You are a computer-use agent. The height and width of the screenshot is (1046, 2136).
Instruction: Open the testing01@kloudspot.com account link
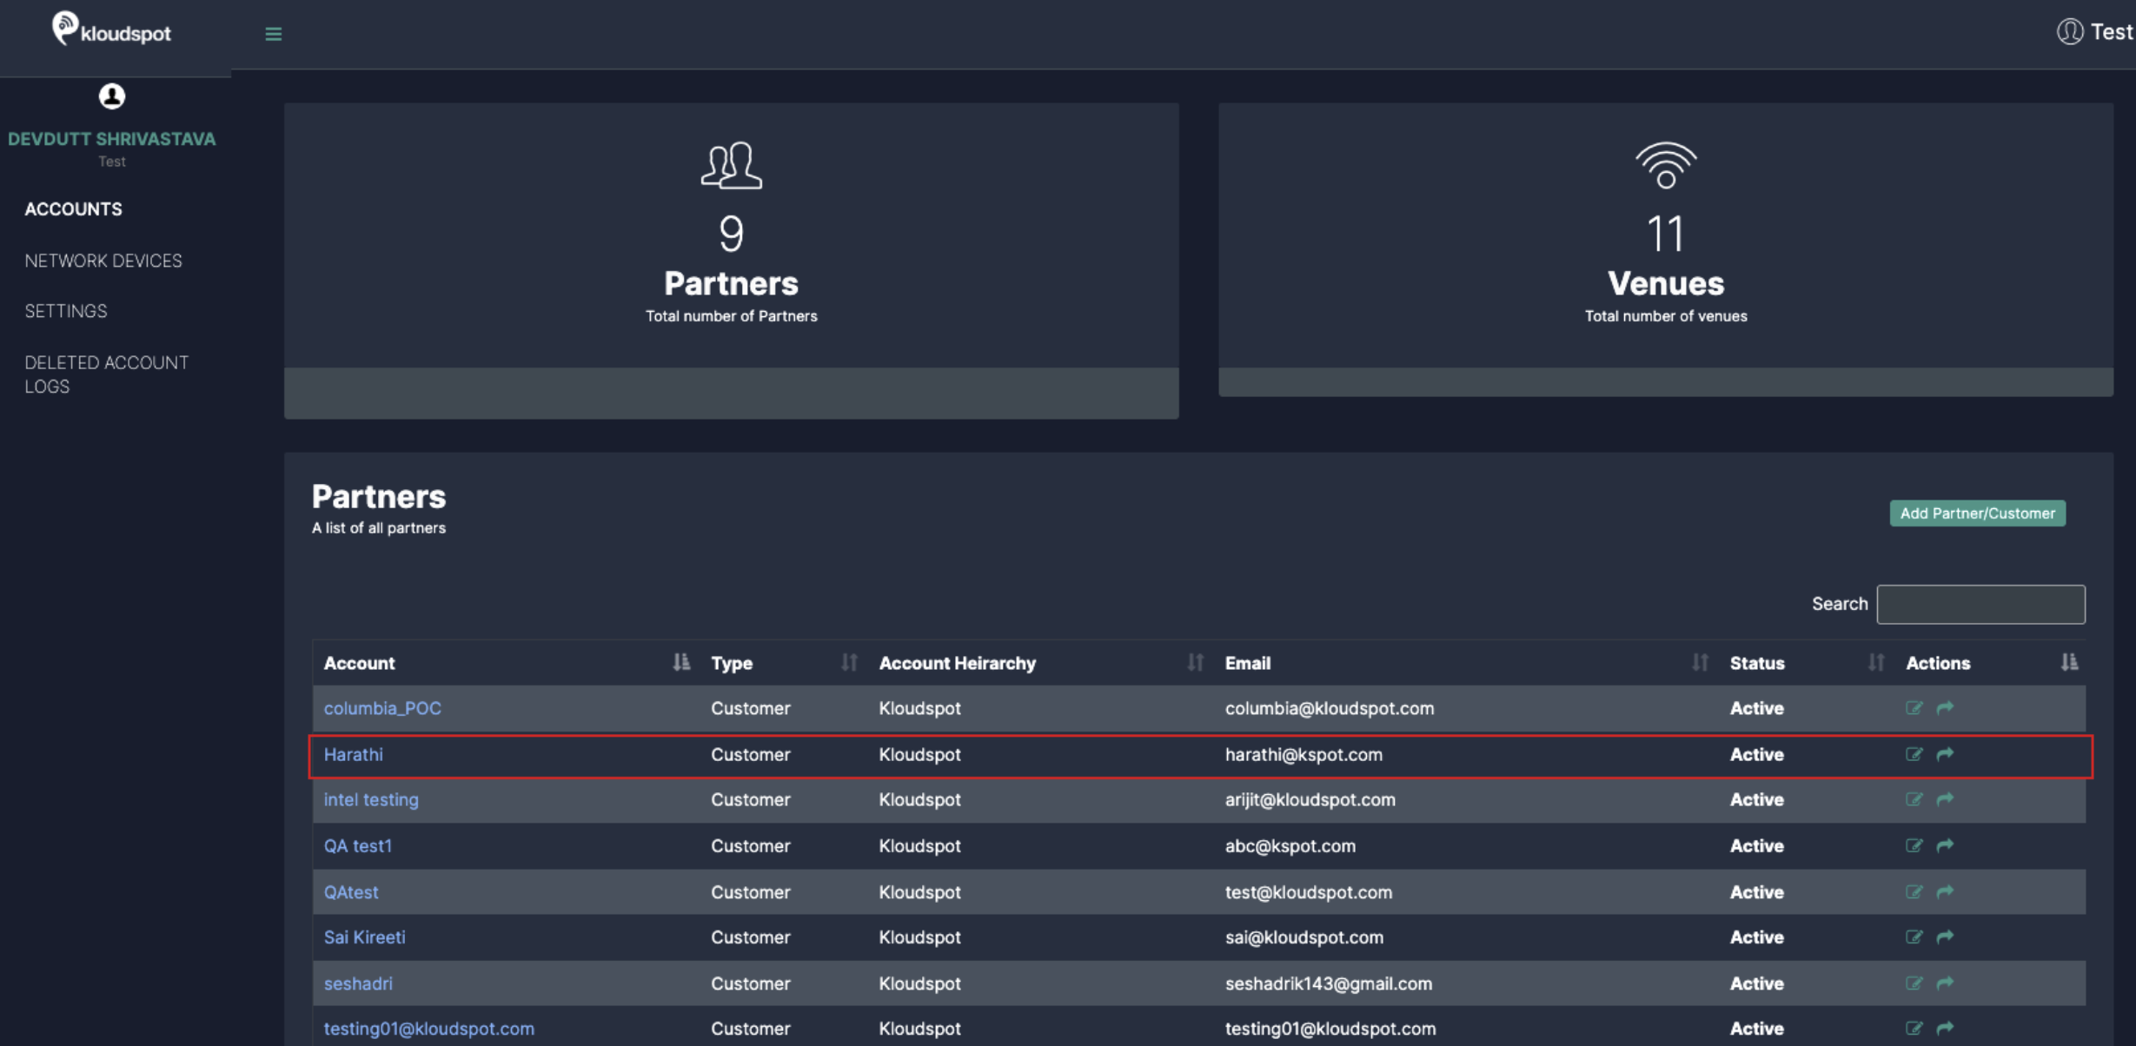429,1029
